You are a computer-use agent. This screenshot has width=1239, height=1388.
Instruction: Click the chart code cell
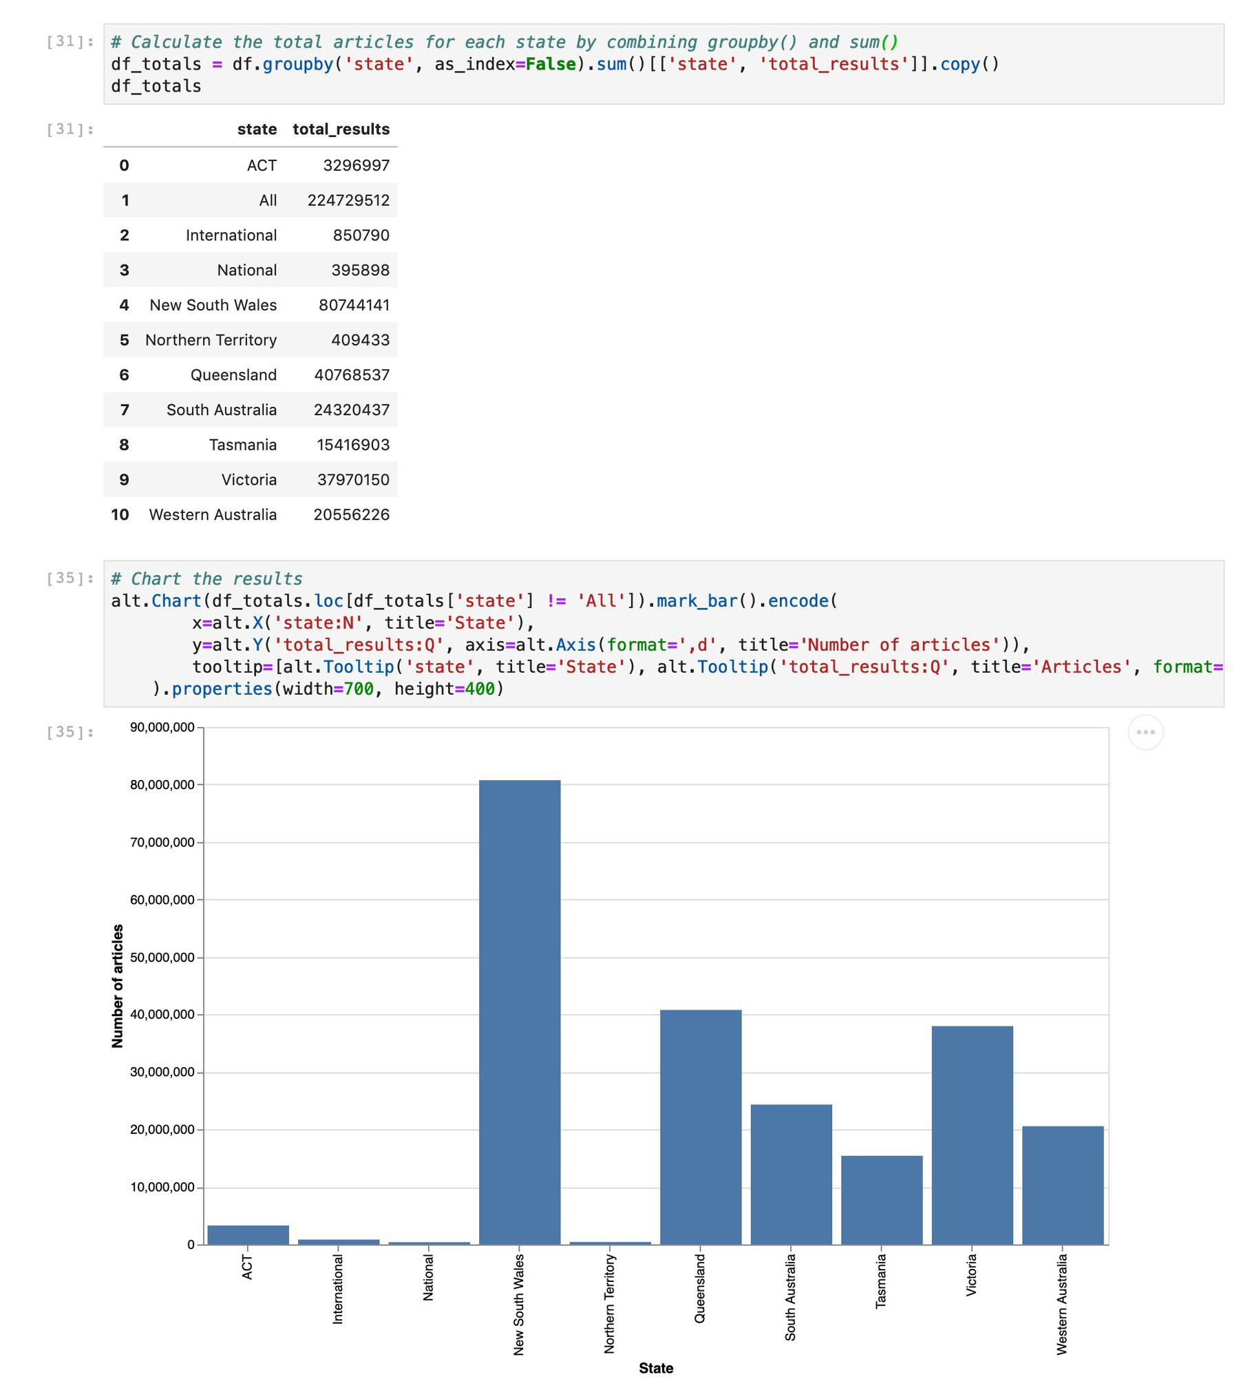(x=664, y=633)
